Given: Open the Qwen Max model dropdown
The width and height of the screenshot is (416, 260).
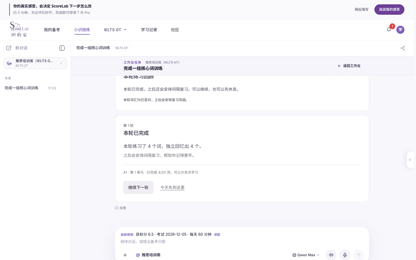Looking at the screenshot, I should 306,255.
